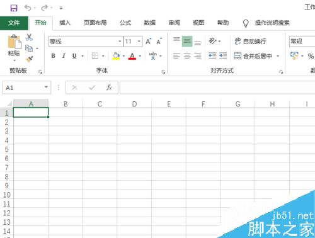The image size is (315, 238).
Task: Open the font size 11 dropdown
Action: 139,42
